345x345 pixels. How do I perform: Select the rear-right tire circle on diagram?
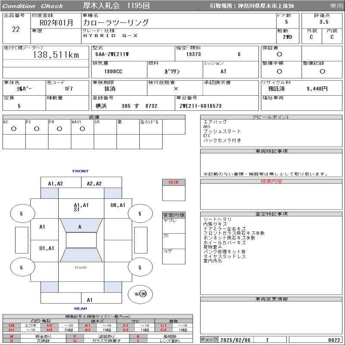click(x=140, y=267)
